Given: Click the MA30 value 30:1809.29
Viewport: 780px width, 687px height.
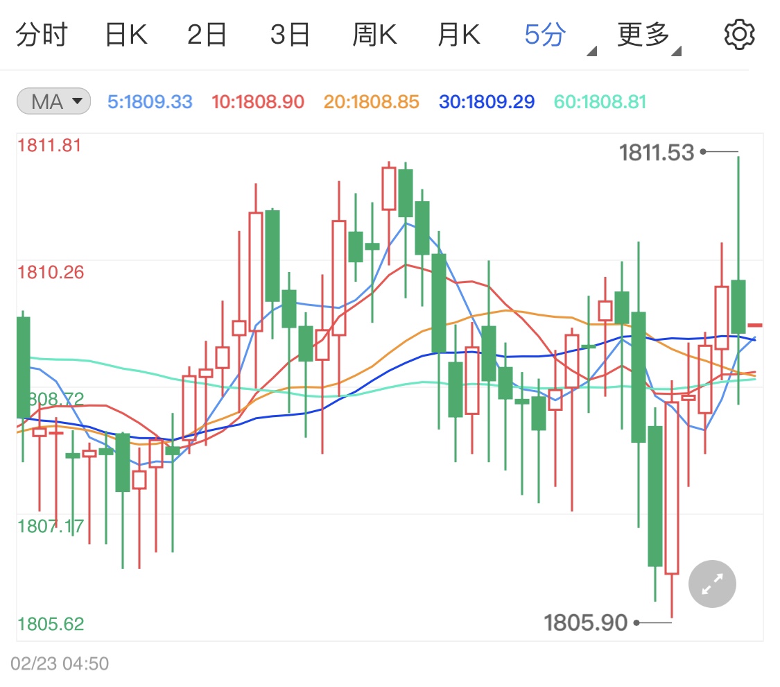Looking at the screenshot, I should point(487,101).
